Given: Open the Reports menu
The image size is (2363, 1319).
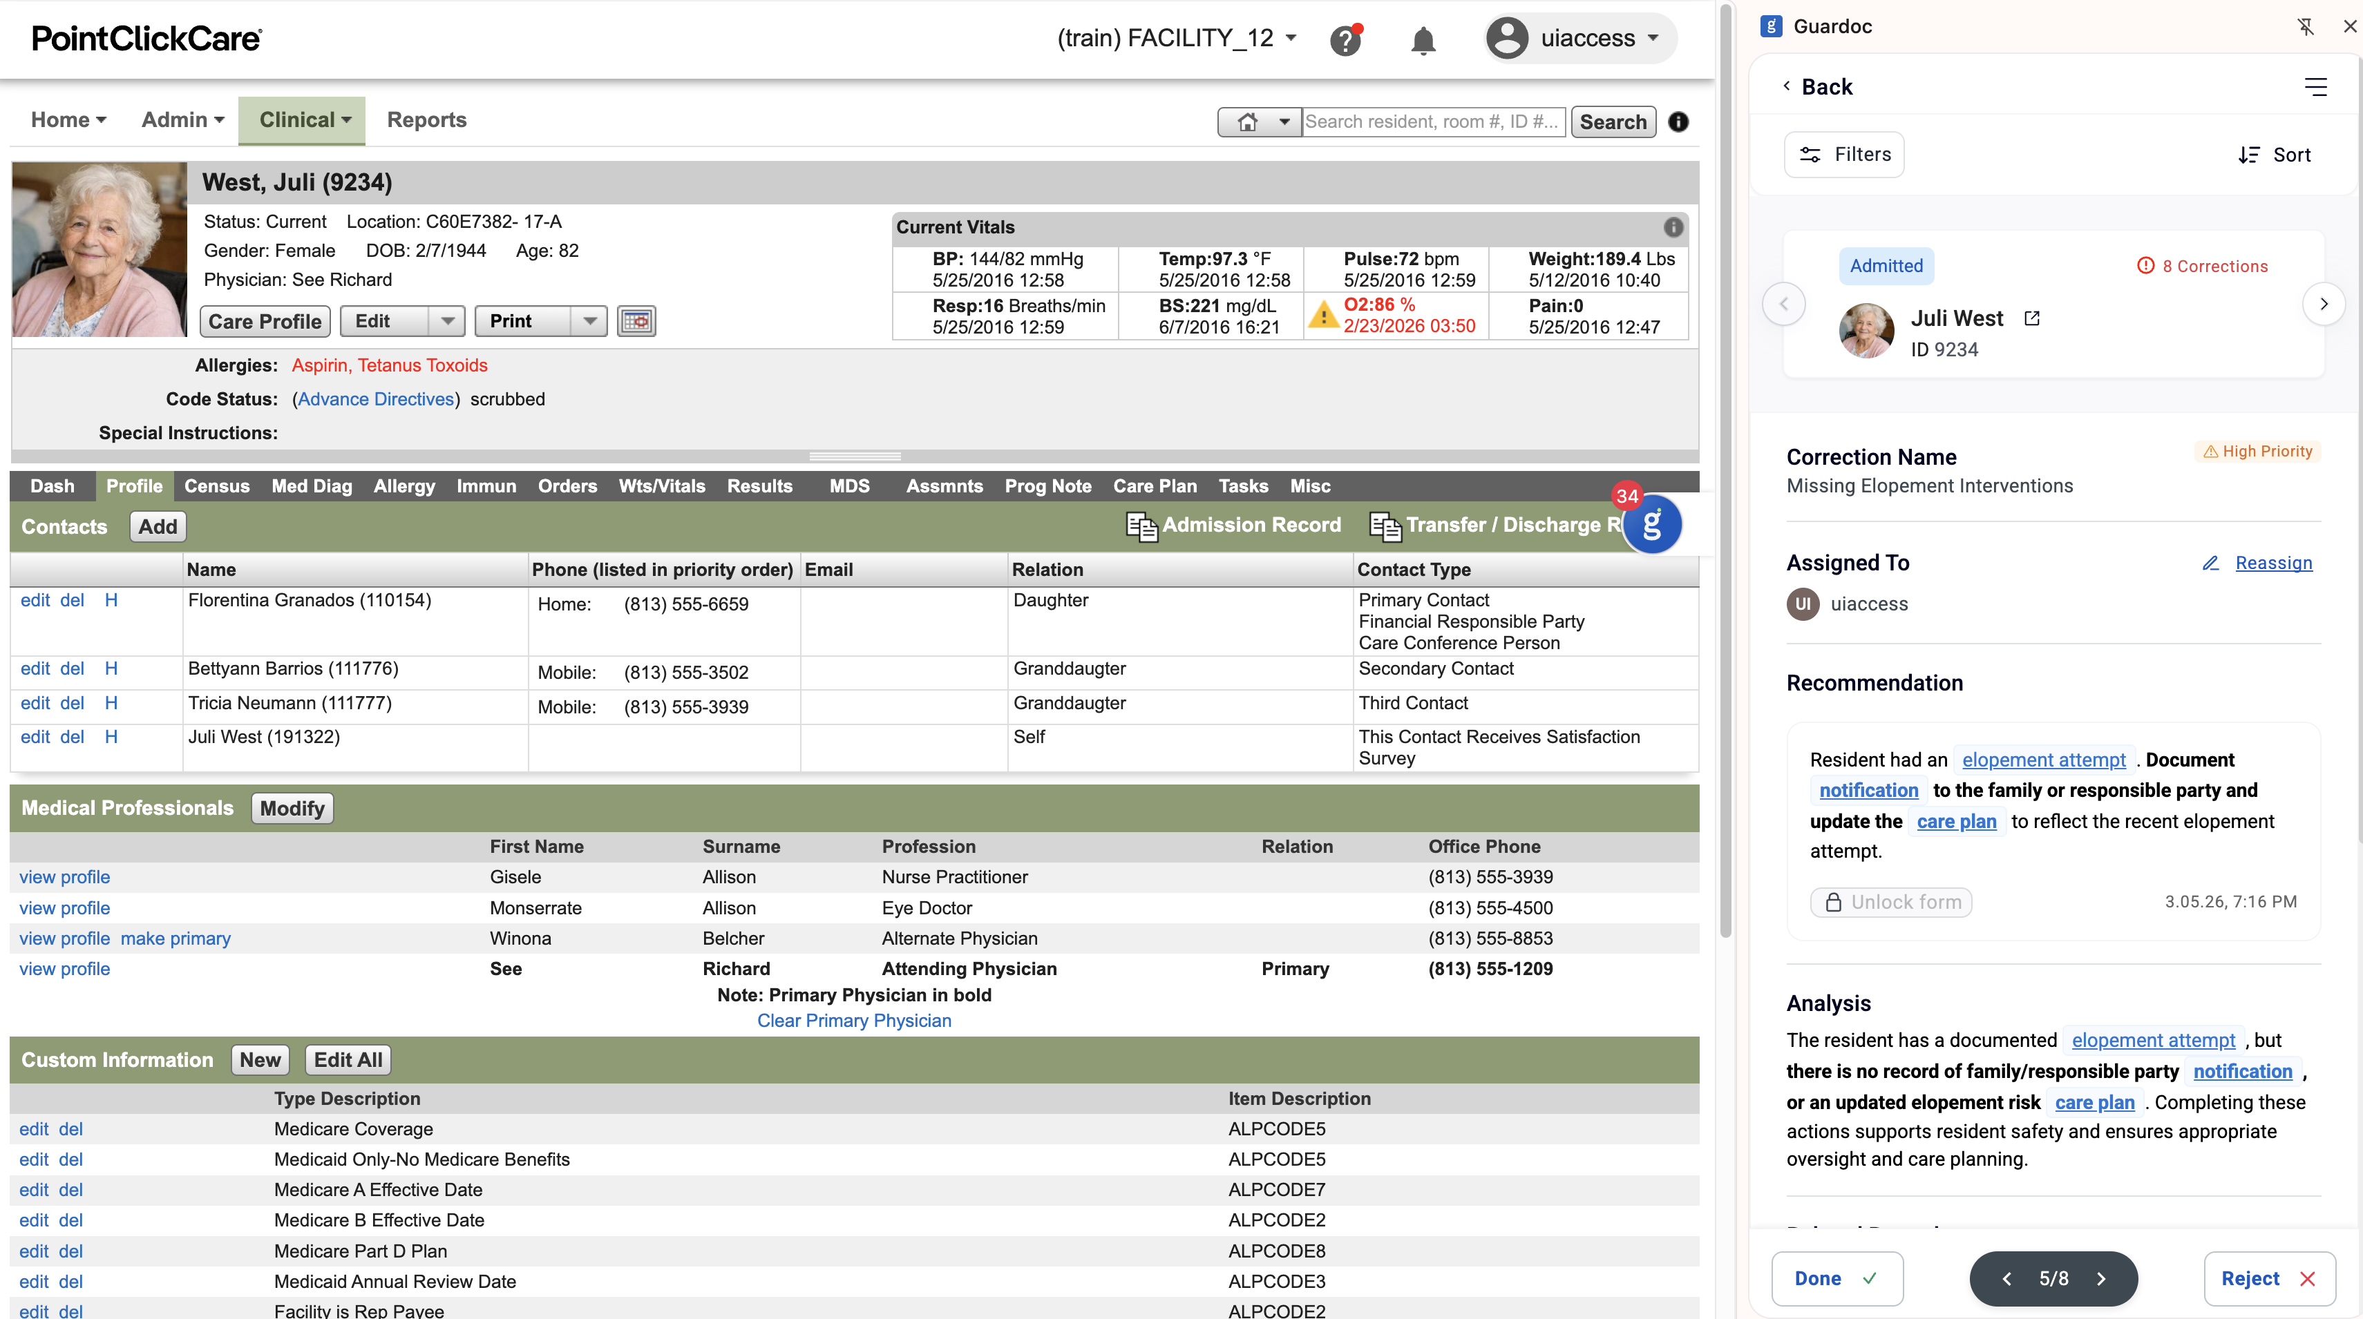Looking at the screenshot, I should [x=426, y=119].
